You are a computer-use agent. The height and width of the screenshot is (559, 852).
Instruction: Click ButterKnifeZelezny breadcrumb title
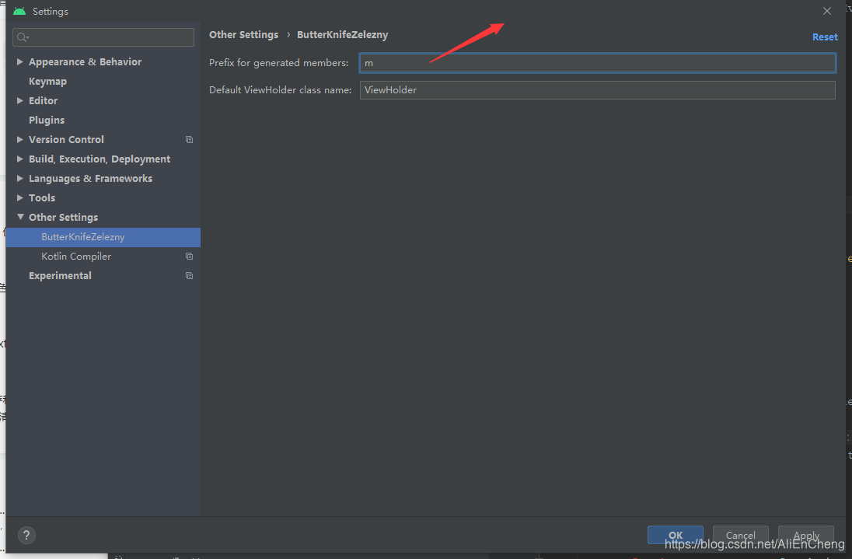[342, 35]
